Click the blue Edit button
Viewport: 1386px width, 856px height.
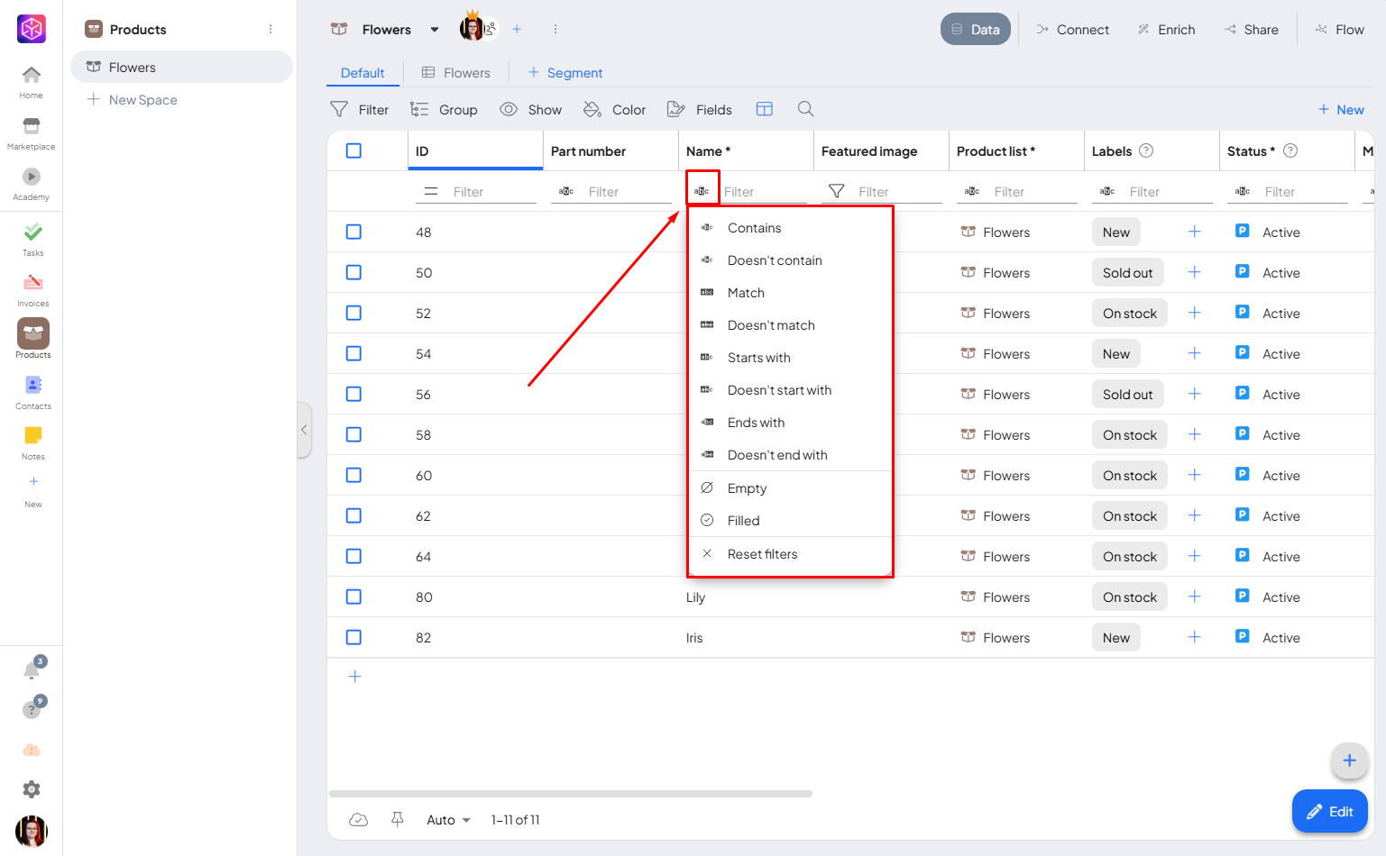[x=1330, y=811]
